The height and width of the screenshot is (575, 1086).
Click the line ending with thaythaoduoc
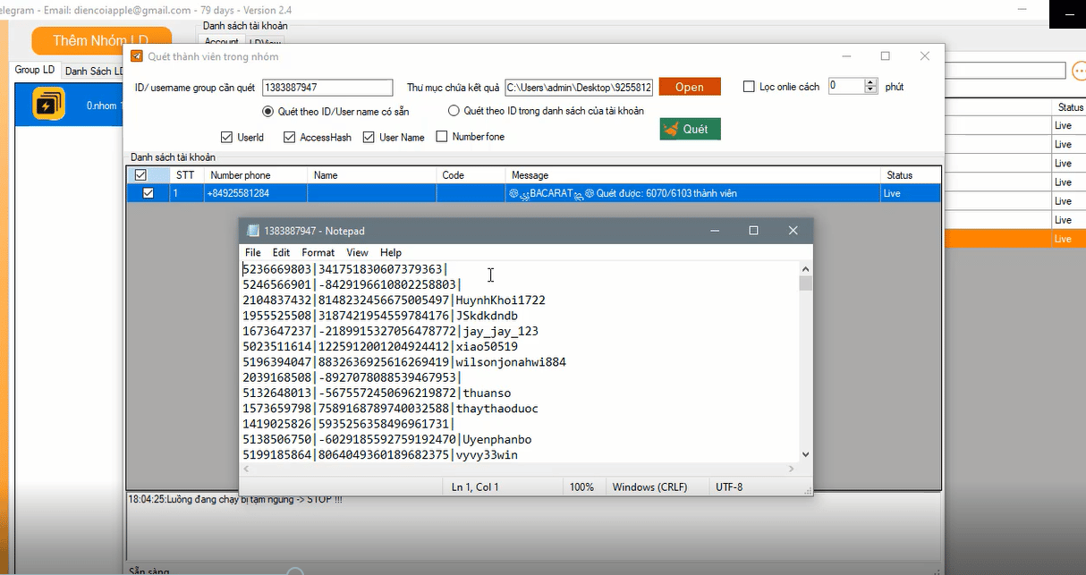tap(390, 409)
